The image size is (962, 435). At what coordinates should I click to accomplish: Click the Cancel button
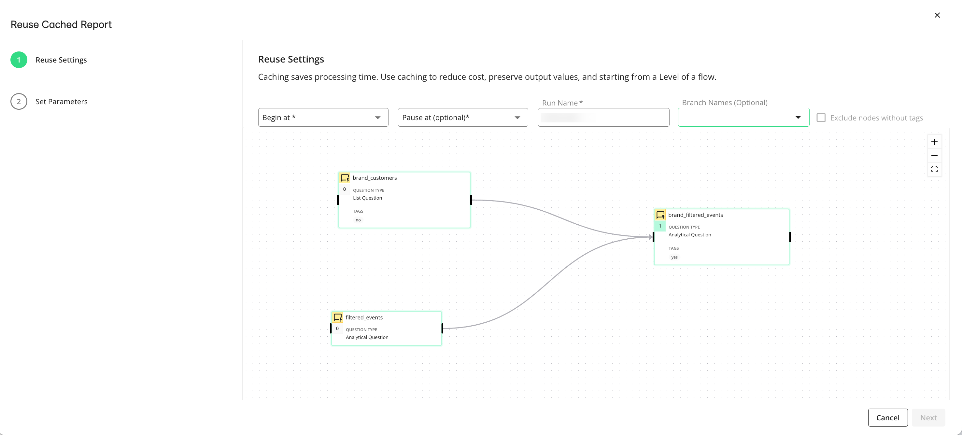coord(887,417)
